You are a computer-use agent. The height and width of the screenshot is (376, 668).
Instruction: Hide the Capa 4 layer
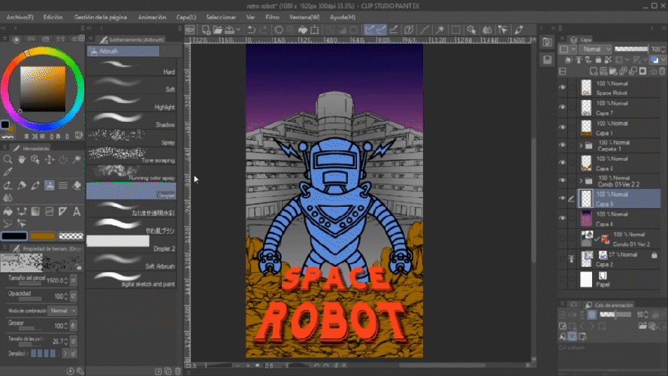[x=562, y=218]
